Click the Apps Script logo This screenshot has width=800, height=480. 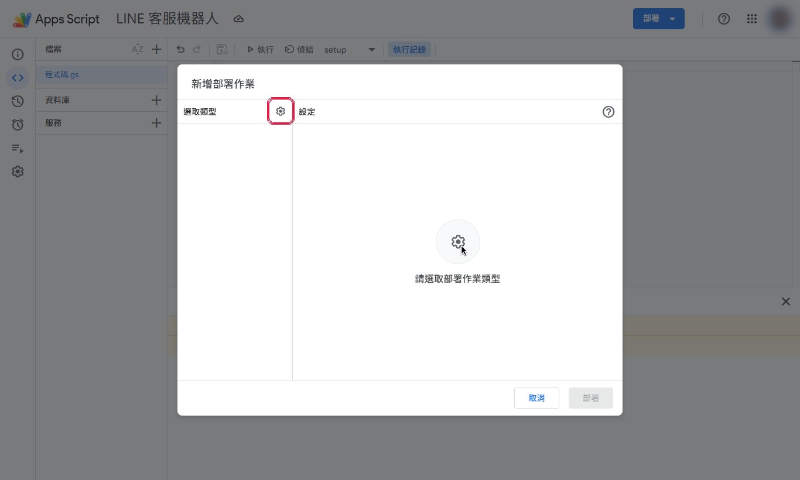(22, 19)
